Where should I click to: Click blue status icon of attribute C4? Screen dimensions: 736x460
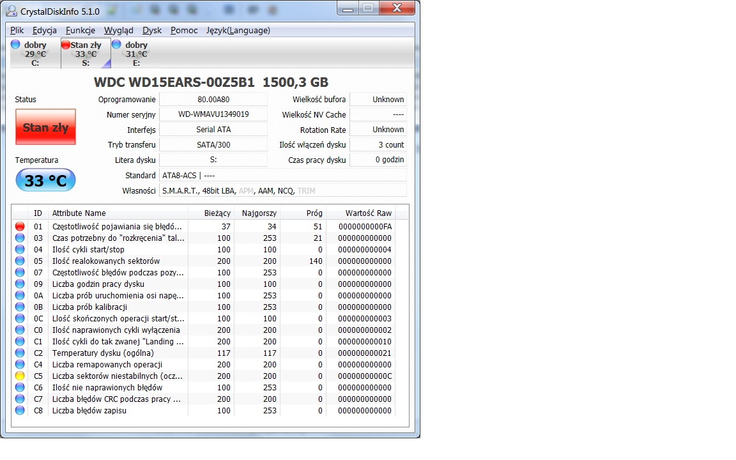click(x=20, y=364)
